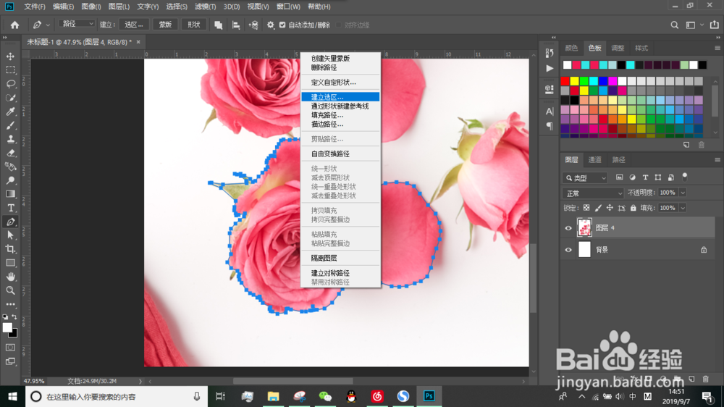Select the Hand tool
This screenshot has width=724, height=407.
click(10, 277)
